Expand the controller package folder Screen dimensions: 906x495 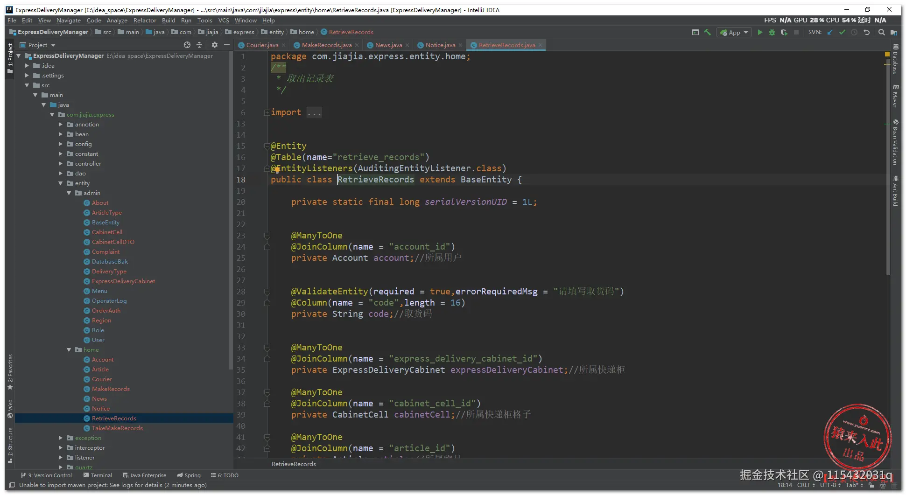[61, 164]
